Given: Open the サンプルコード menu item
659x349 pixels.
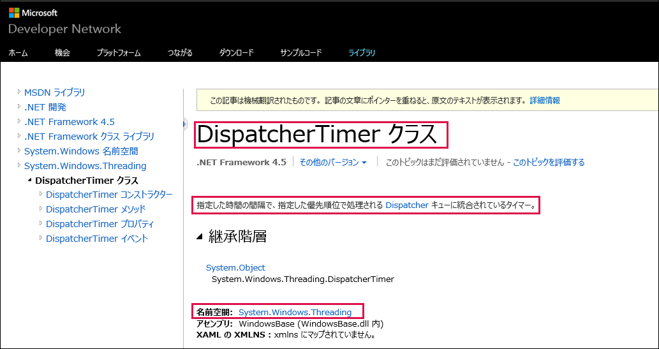Looking at the screenshot, I should click(x=301, y=53).
